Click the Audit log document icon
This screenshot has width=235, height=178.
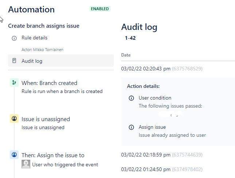coord(14,61)
